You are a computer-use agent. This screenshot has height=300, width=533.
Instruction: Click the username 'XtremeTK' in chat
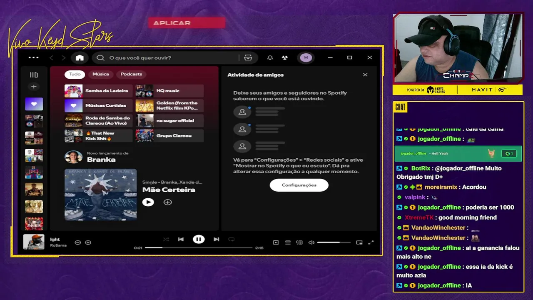[x=419, y=217]
